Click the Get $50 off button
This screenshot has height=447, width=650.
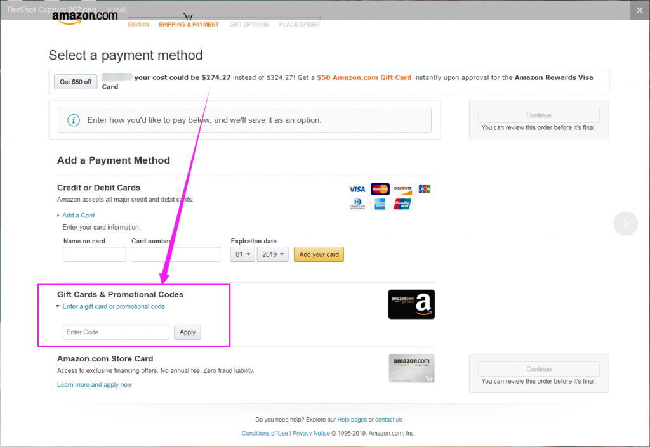(76, 82)
